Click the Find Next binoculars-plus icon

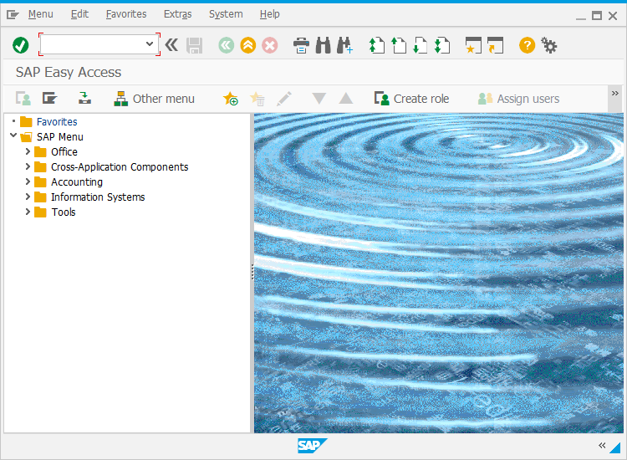point(344,45)
